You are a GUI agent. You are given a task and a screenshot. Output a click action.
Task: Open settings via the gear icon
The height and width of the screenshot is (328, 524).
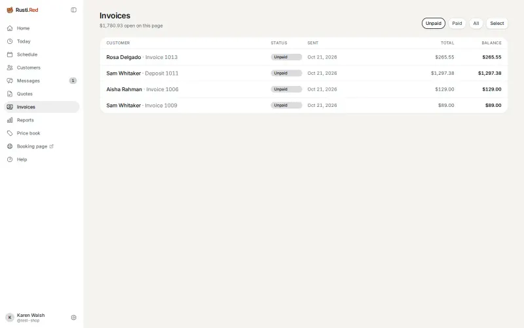(73, 318)
